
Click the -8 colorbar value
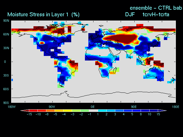[47, 114]
